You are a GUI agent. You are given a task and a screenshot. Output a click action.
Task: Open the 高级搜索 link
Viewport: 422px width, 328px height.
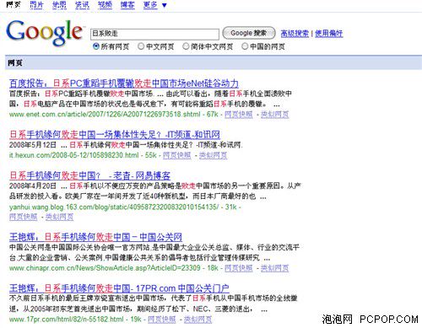pyautogui.click(x=295, y=34)
